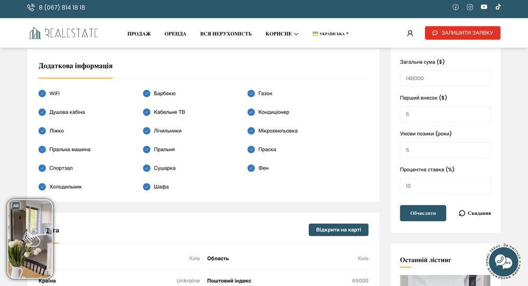
Task: Click the Загальна сума input field
Action: 445,78
